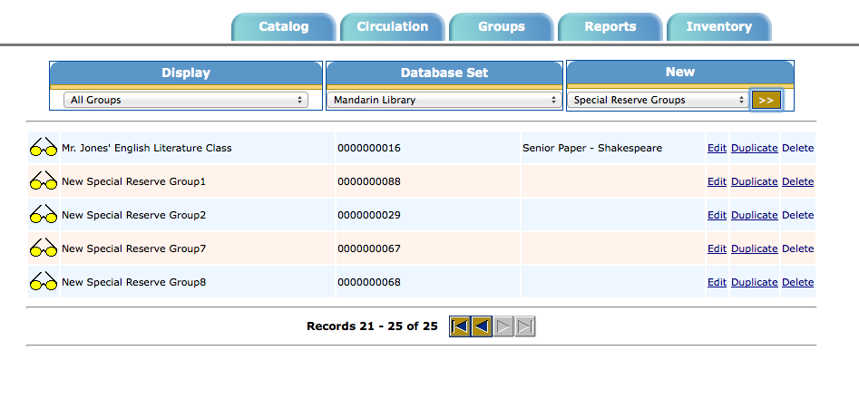Open the Display All Groups dropdown
The image size is (859, 399).
[186, 100]
